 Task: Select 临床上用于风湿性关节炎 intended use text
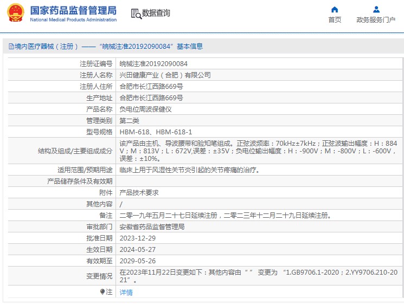[x=190, y=170]
